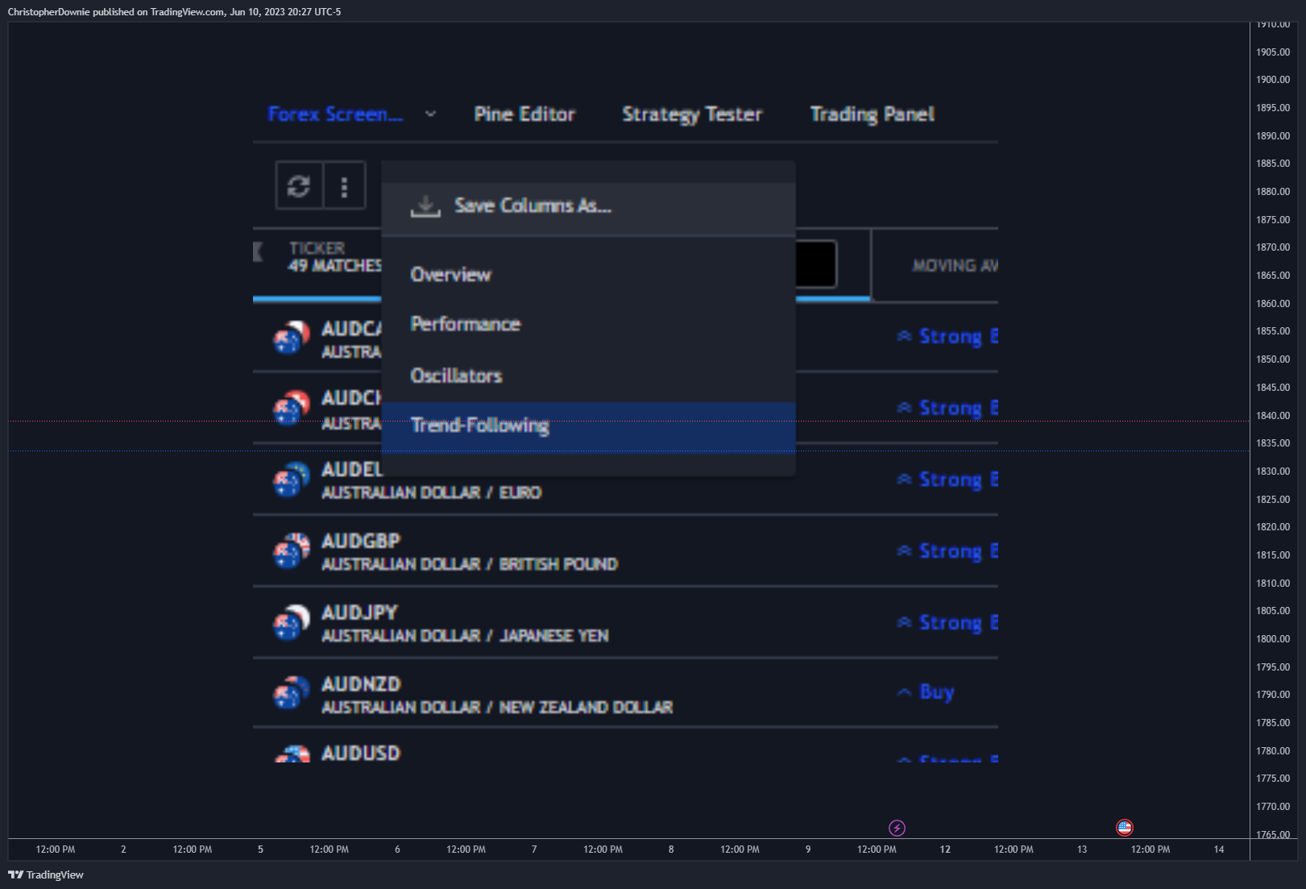Click the Strong Buy rating in the Australian Dollar / Euro row

tap(947, 480)
